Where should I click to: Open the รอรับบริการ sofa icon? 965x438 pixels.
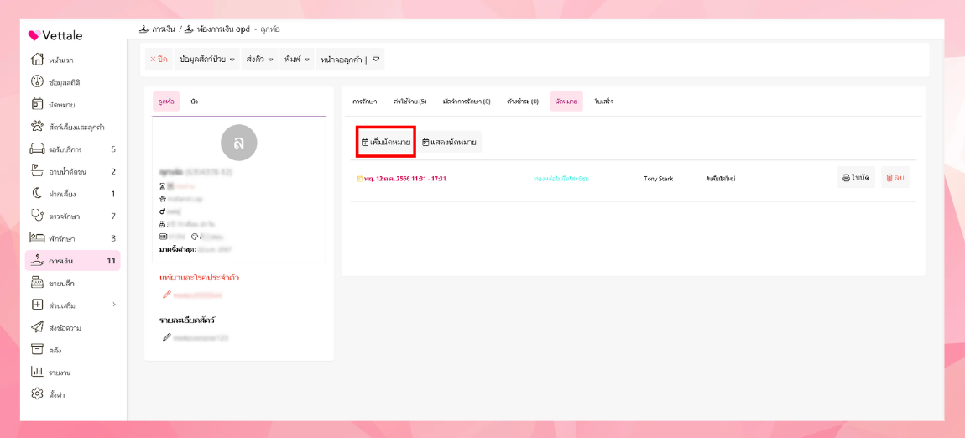pos(37,149)
